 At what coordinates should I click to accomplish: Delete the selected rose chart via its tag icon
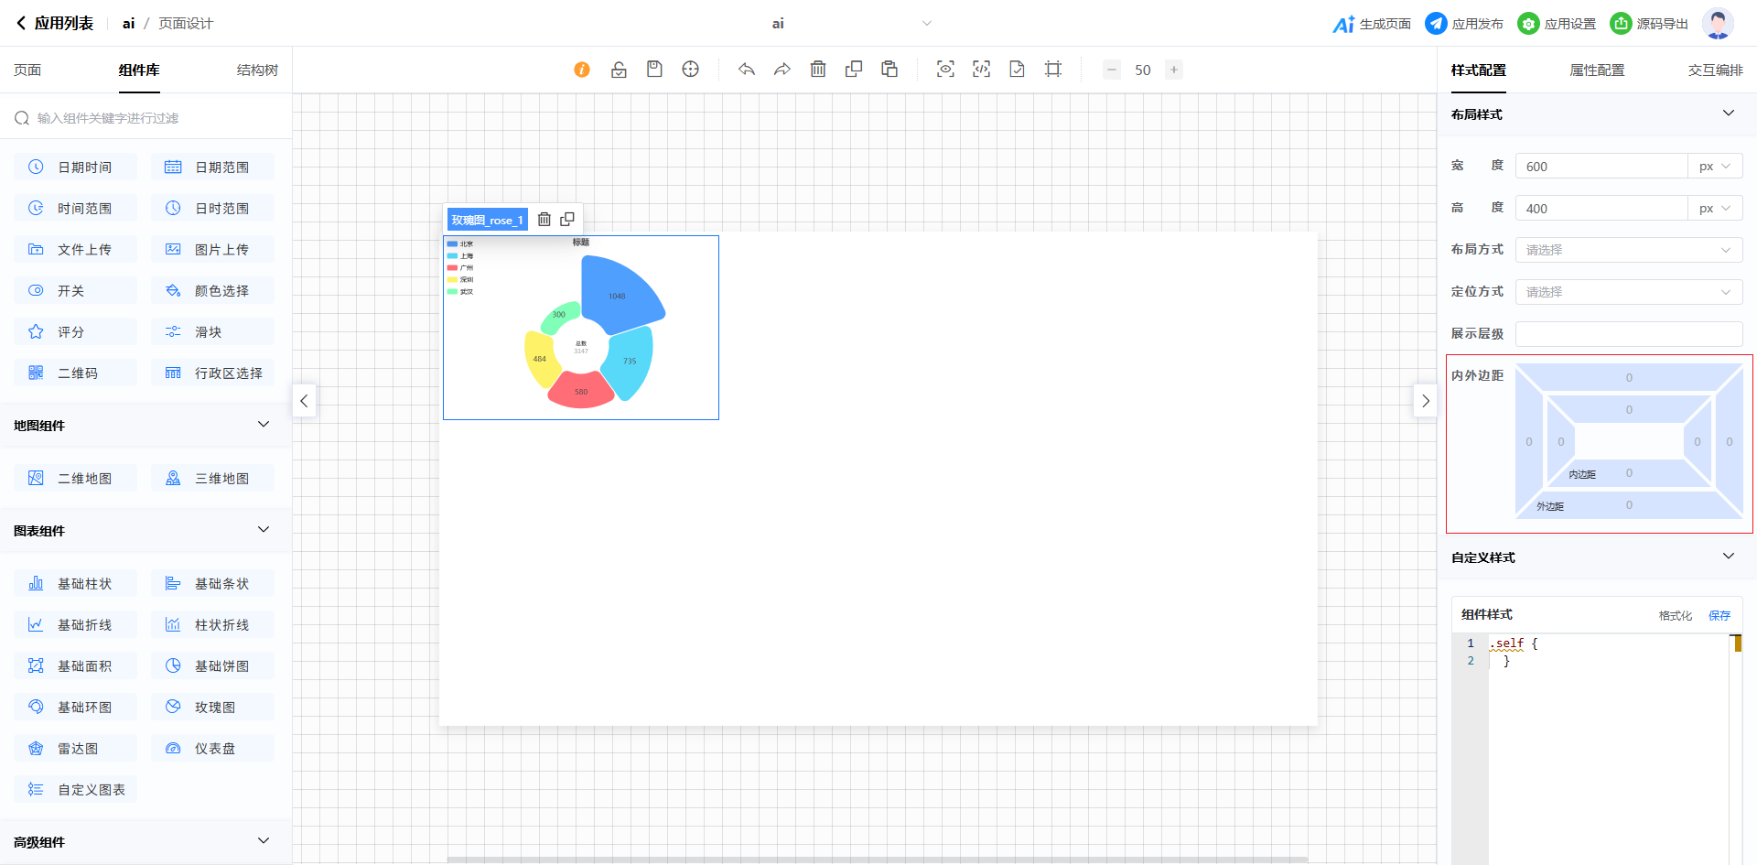click(544, 220)
